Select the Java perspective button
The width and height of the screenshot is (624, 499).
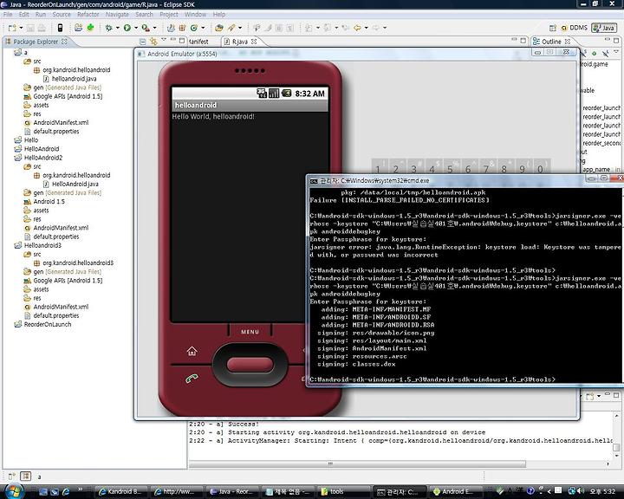click(604, 28)
